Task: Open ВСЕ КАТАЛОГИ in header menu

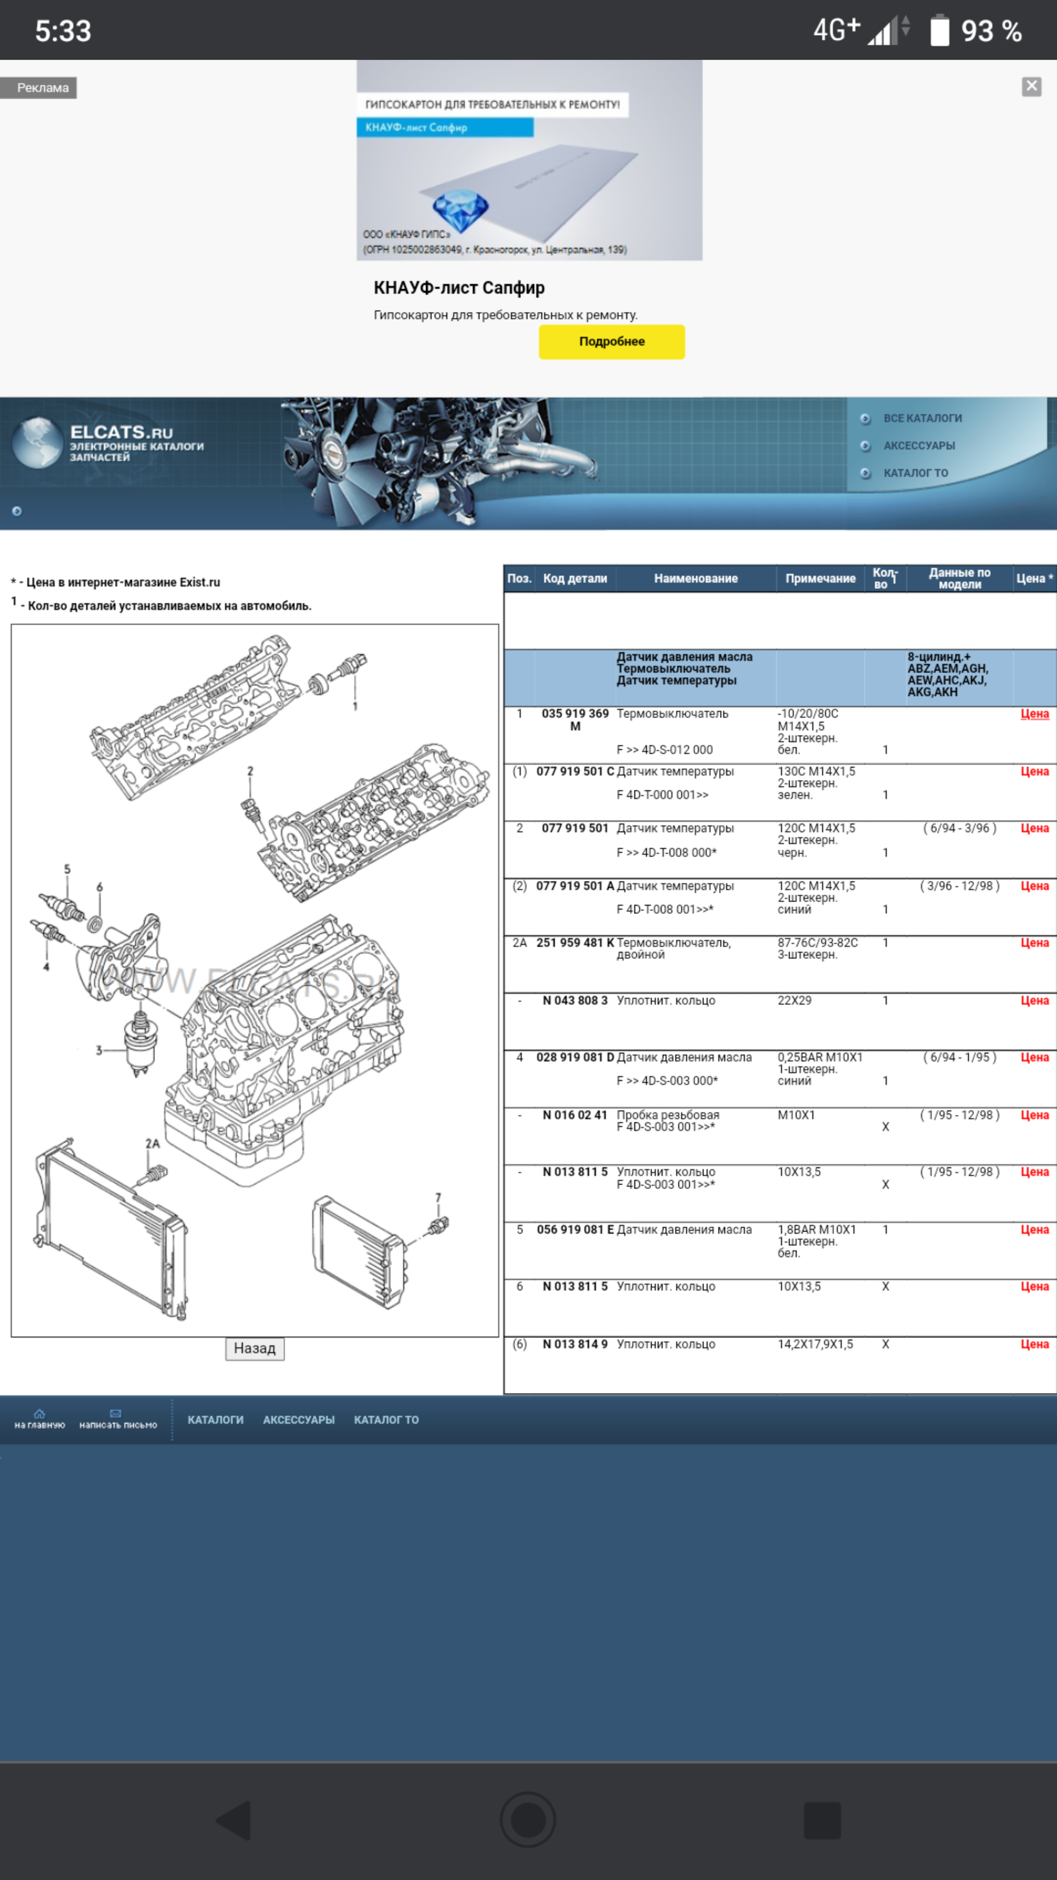Action: (922, 419)
